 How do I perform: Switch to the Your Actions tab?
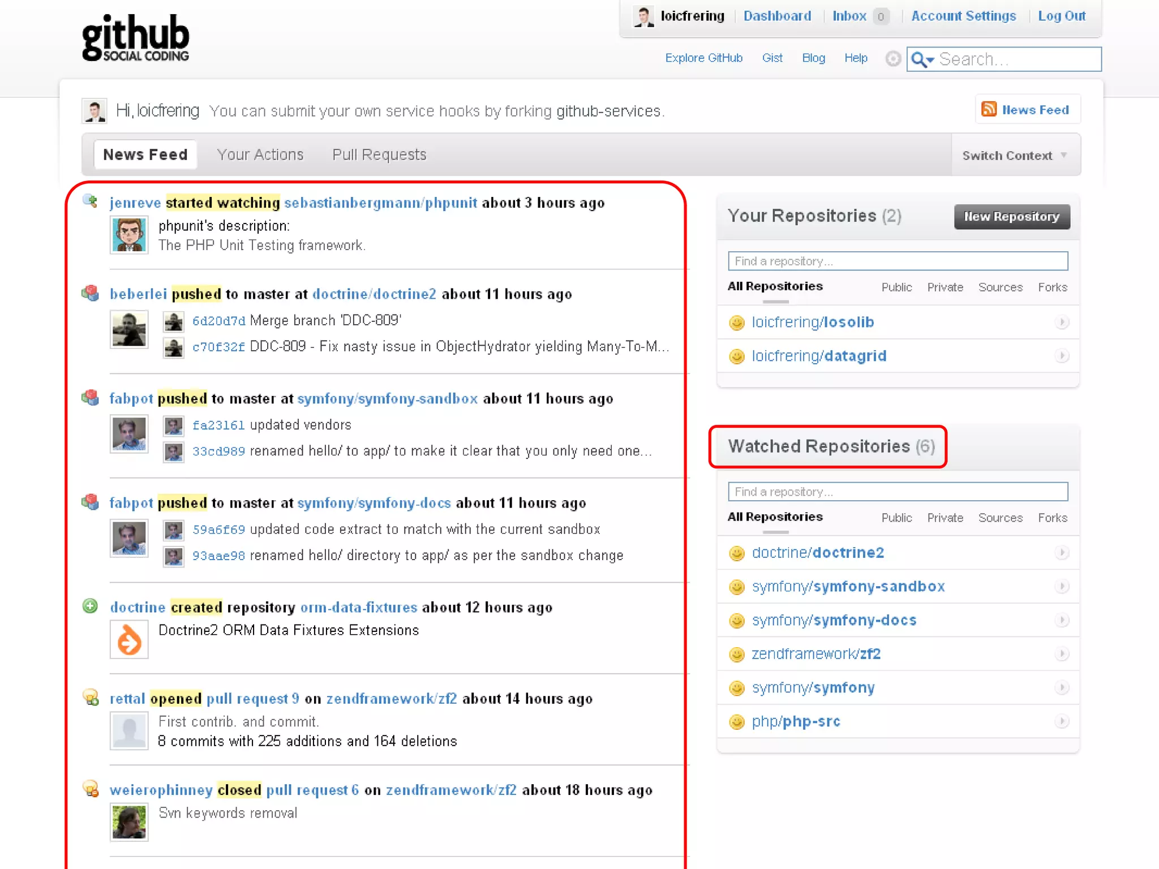[x=260, y=154]
